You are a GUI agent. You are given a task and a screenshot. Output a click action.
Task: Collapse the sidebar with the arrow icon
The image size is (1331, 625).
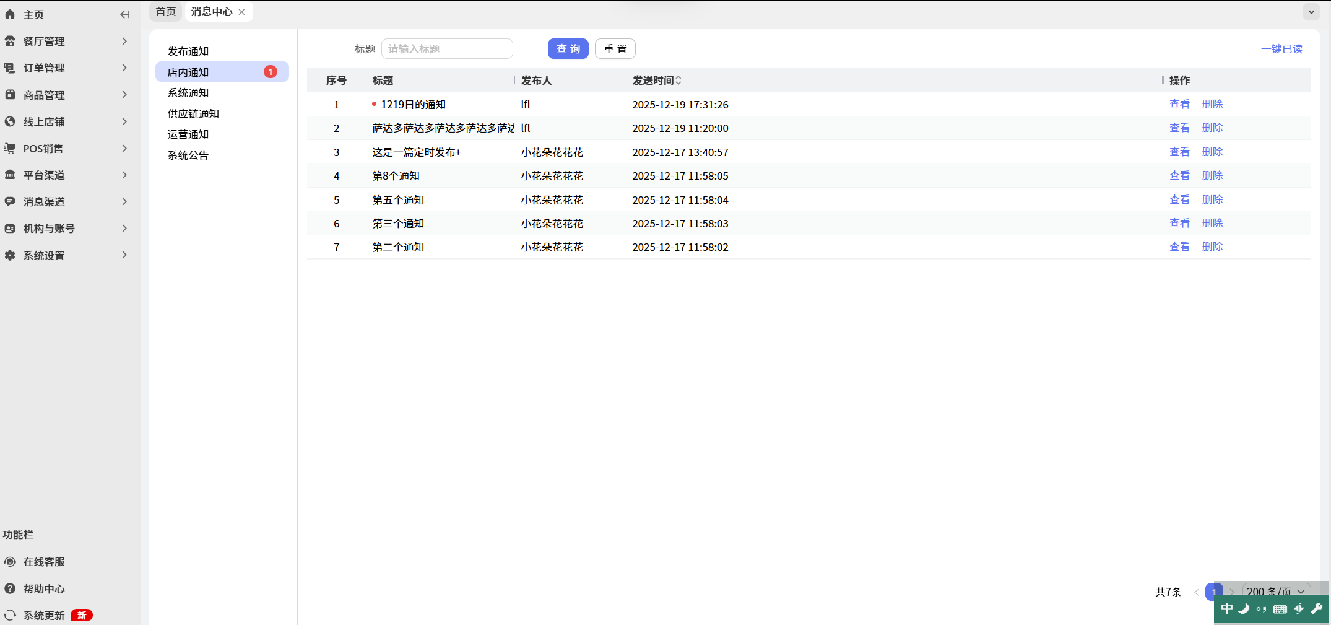(124, 14)
